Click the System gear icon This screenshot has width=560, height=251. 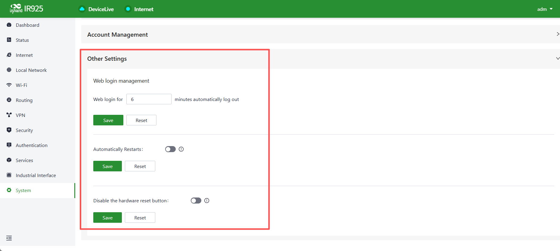click(9, 190)
